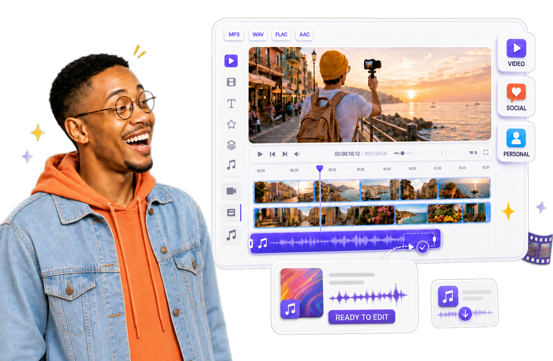
Task: Click the main video preview image
Action: click(x=370, y=95)
